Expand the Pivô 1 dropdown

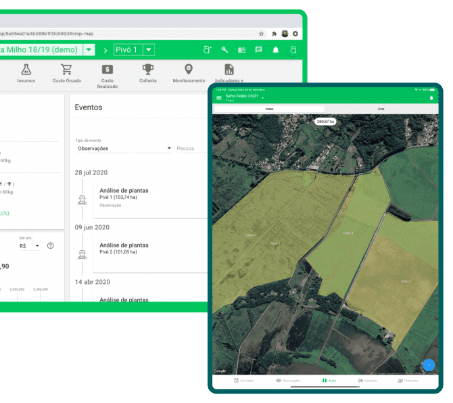tap(149, 49)
